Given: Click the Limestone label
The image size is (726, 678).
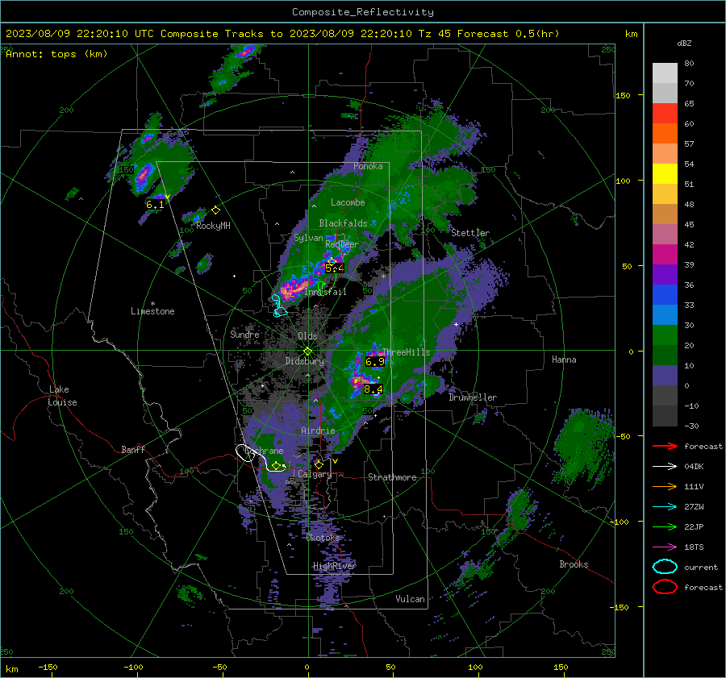Looking at the screenshot, I should click(152, 311).
